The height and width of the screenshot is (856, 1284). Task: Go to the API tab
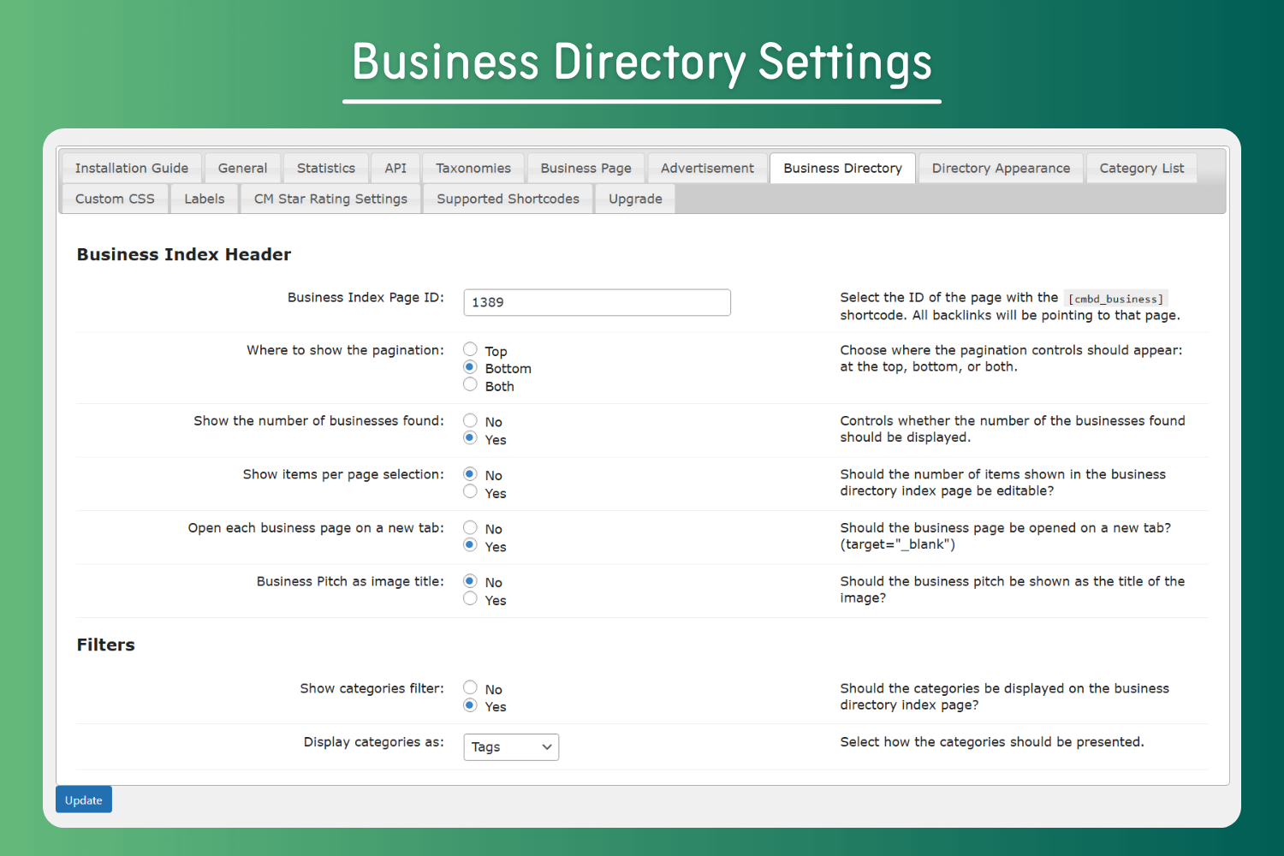[x=395, y=169]
